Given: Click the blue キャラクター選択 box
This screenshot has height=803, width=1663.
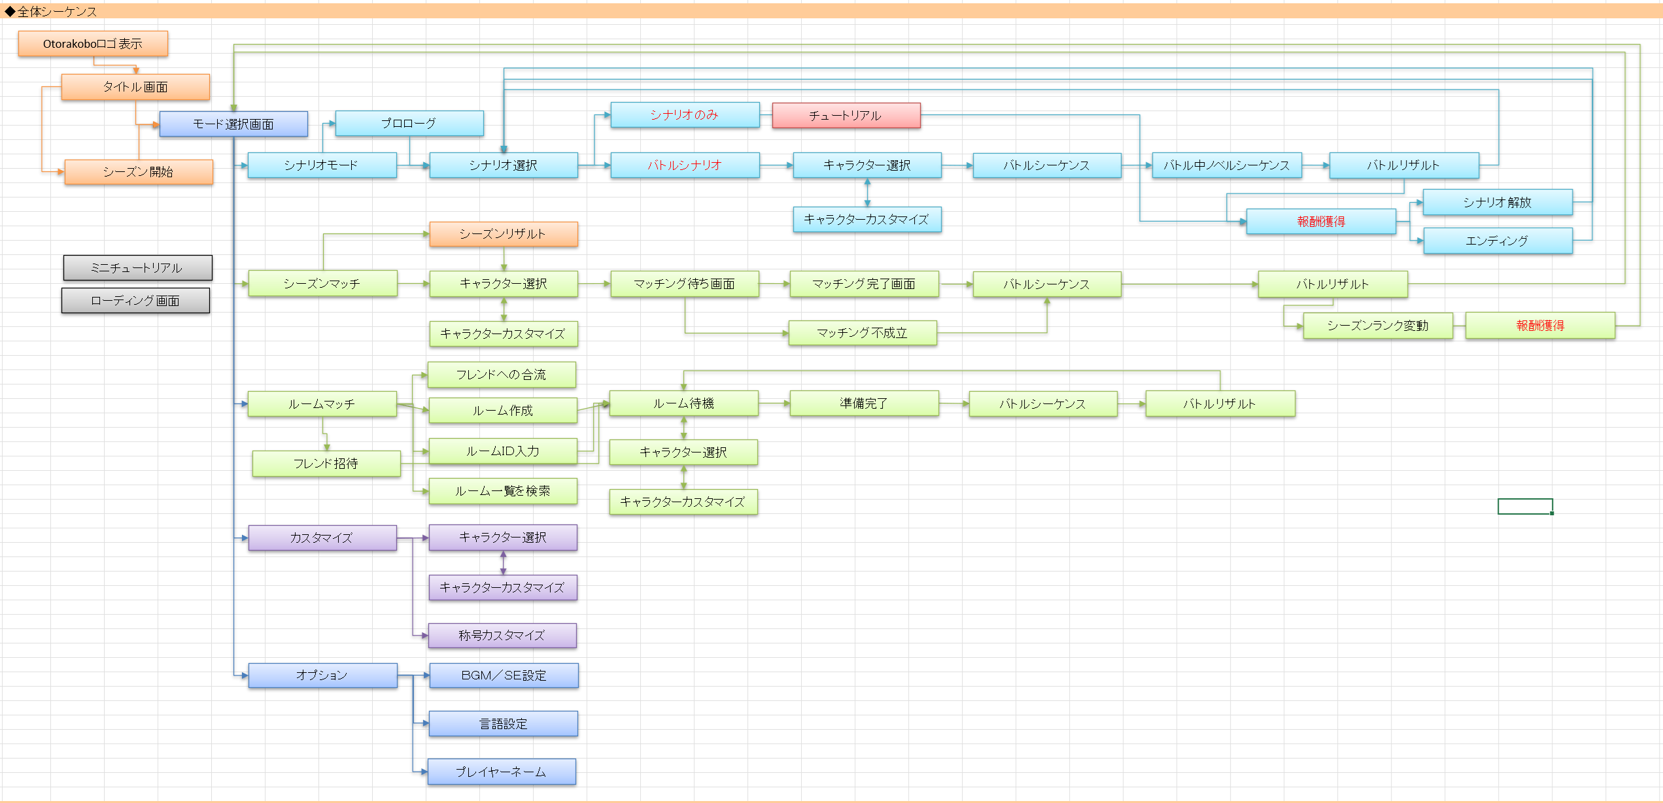Looking at the screenshot, I should [x=867, y=165].
